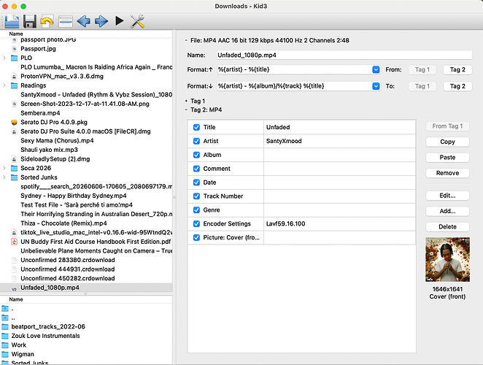483x365 pixels.
Task: Click the Artist value cell 'SantyXmood'
Action: point(339,141)
